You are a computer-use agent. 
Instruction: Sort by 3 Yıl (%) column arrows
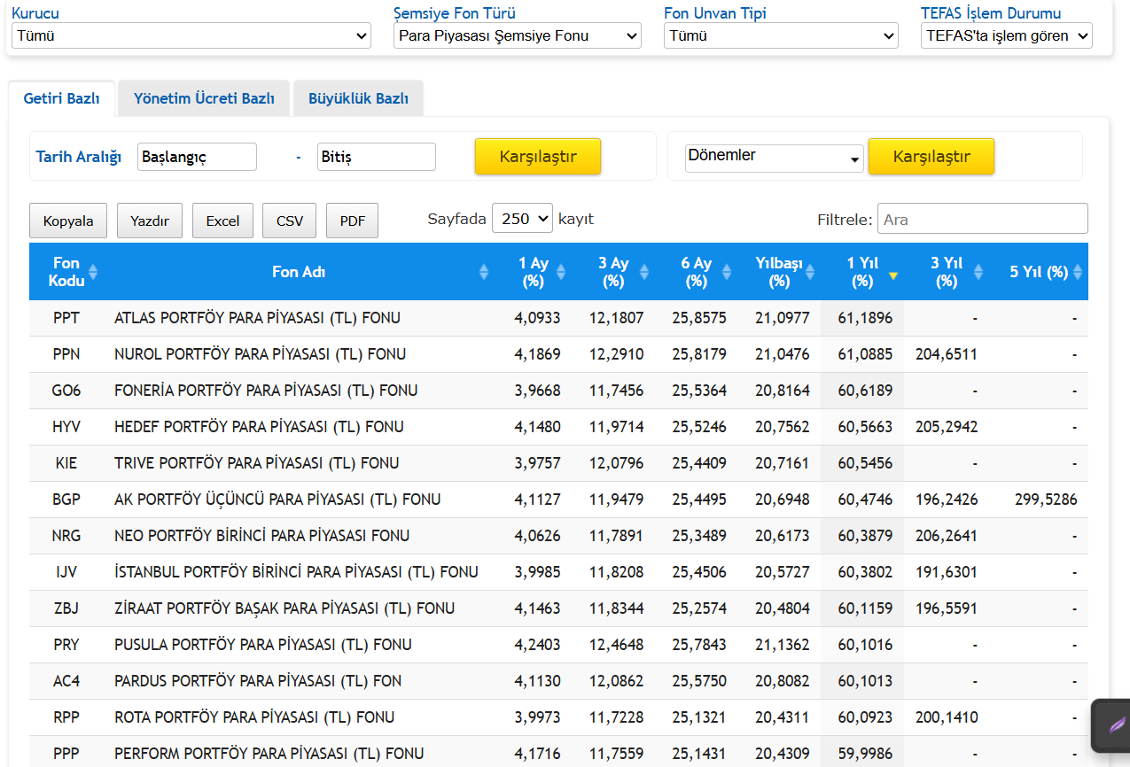[978, 272]
